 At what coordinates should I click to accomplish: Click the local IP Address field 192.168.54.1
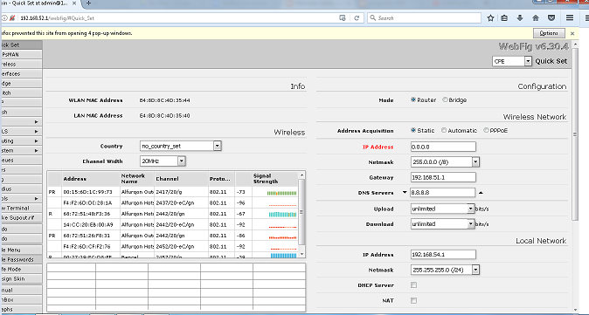[x=443, y=255]
